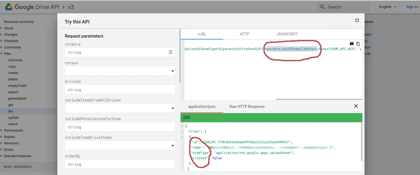The height and width of the screenshot is (175, 420).
Task: Open the includeTeamDriveItems dropdown
Action: pos(120,145)
